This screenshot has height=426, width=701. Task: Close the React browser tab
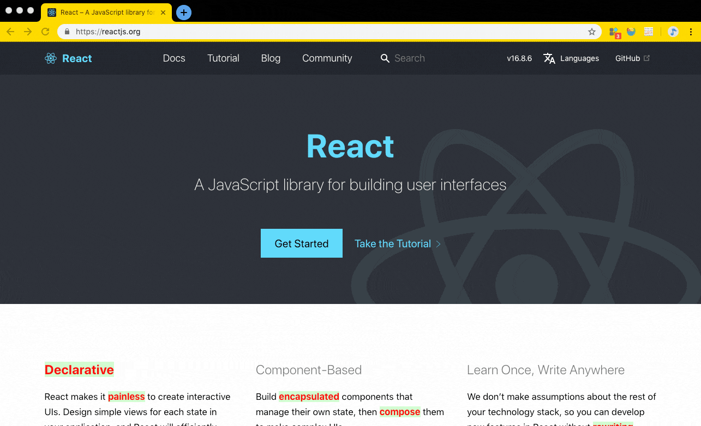pos(163,12)
